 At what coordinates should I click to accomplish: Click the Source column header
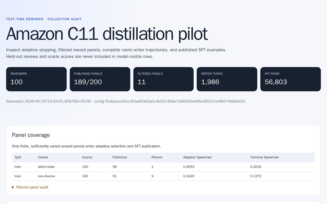pos(87,157)
